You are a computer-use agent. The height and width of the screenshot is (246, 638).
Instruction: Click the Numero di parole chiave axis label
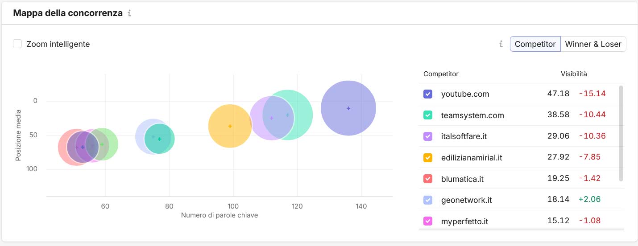[220, 215]
